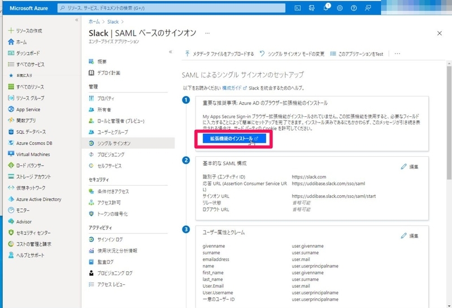Click シングル サインオン モードの変更

pos(292,54)
